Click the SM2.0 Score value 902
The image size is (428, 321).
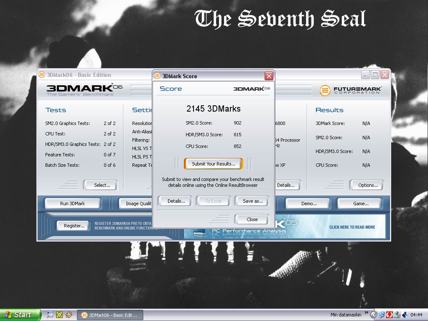click(237, 123)
